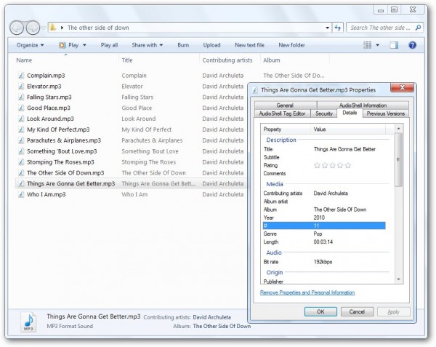436x347 pixels.
Task: Click the Play toolbar button
Action: pos(69,45)
